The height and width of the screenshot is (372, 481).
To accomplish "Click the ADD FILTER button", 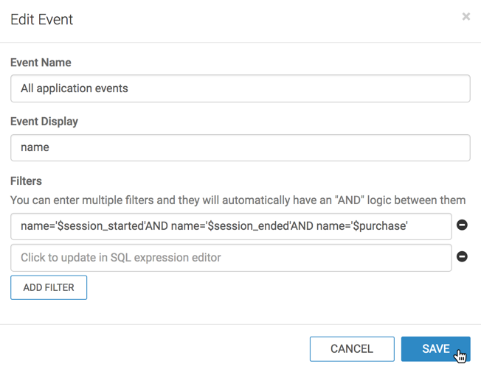I will (x=49, y=287).
